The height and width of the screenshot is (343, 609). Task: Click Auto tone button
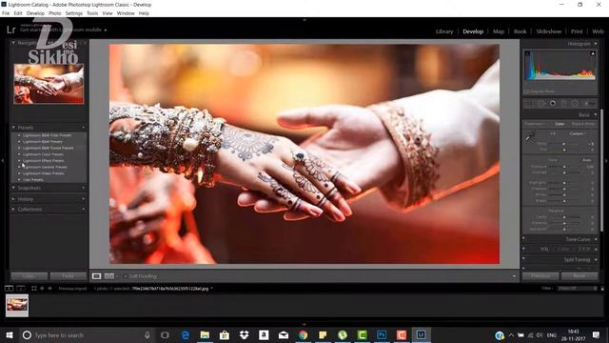tap(587, 160)
